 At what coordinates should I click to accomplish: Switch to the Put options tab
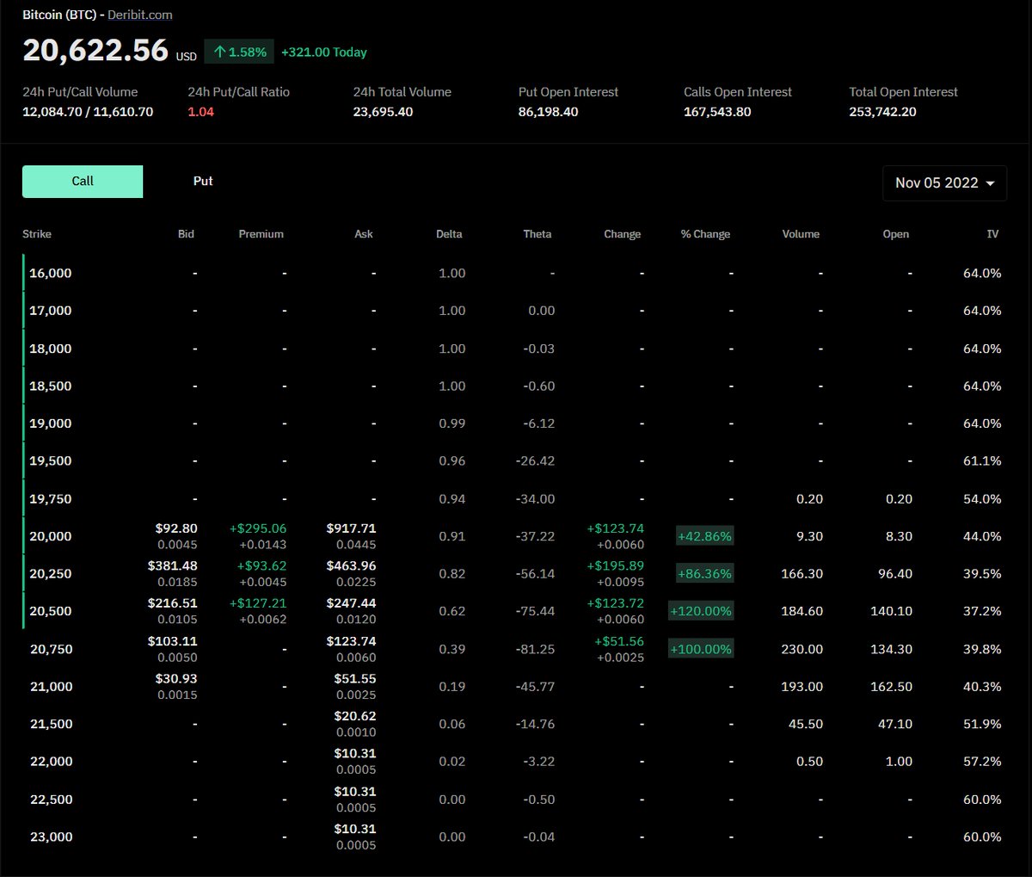pyautogui.click(x=202, y=181)
